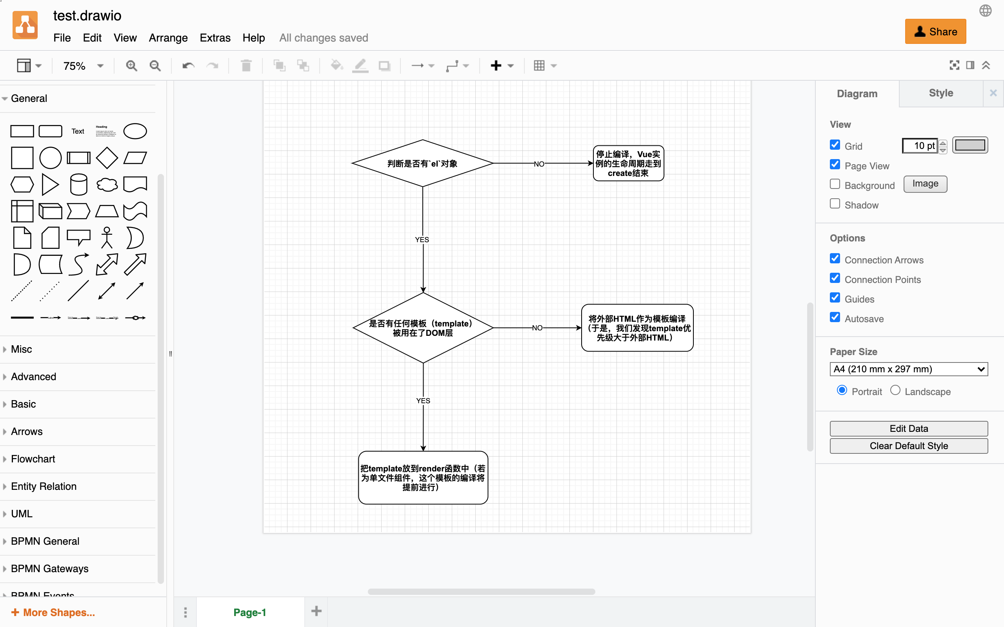Viewport: 1004px width, 627px height.
Task: Click the Undo icon
Action: pyautogui.click(x=187, y=65)
